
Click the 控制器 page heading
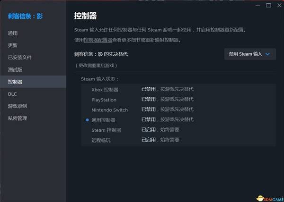click(x=85, y=16)
